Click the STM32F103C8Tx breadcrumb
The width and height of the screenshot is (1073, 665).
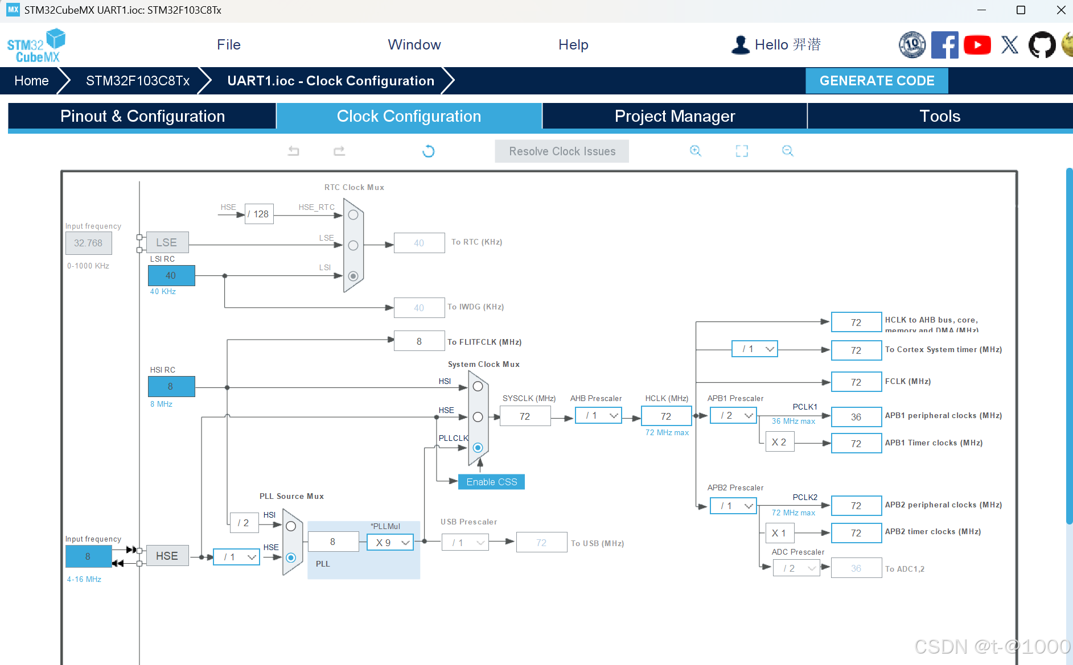138,81
